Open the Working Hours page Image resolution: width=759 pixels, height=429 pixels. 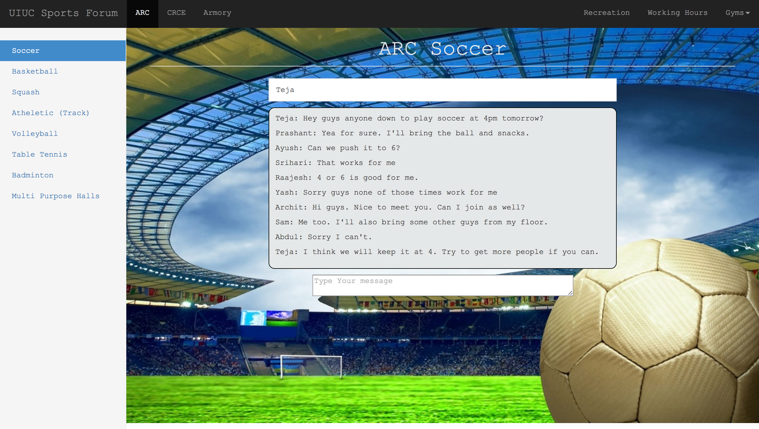[x=677, y=13]
